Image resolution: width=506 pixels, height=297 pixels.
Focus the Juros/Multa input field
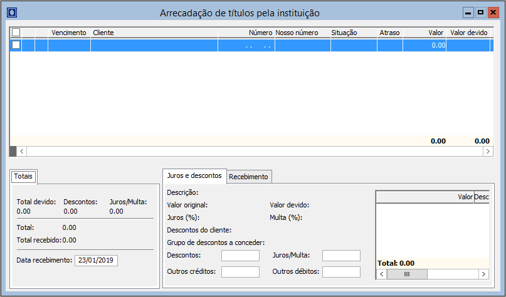click(341, 256)
